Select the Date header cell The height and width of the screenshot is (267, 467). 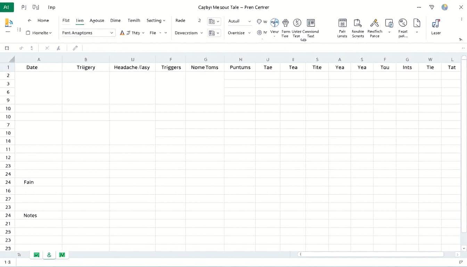pyautogui.click(x=39, y=67)
